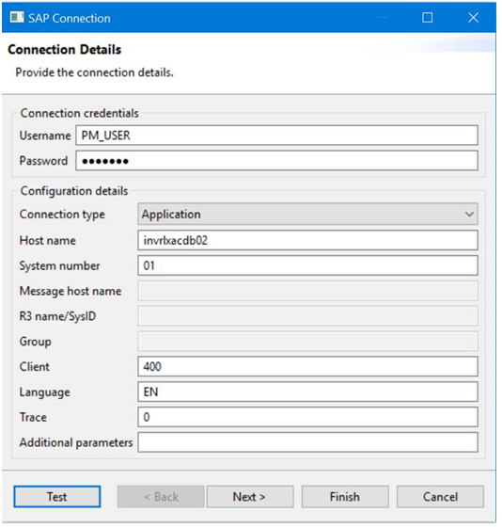Image resolution: width=502 pixels, height=528 pixels.
Task: Click the Additional parameters label
Action: pos(76,442)
